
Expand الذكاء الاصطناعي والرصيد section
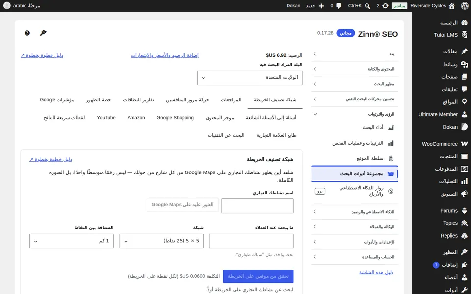[x=355, y=212]
